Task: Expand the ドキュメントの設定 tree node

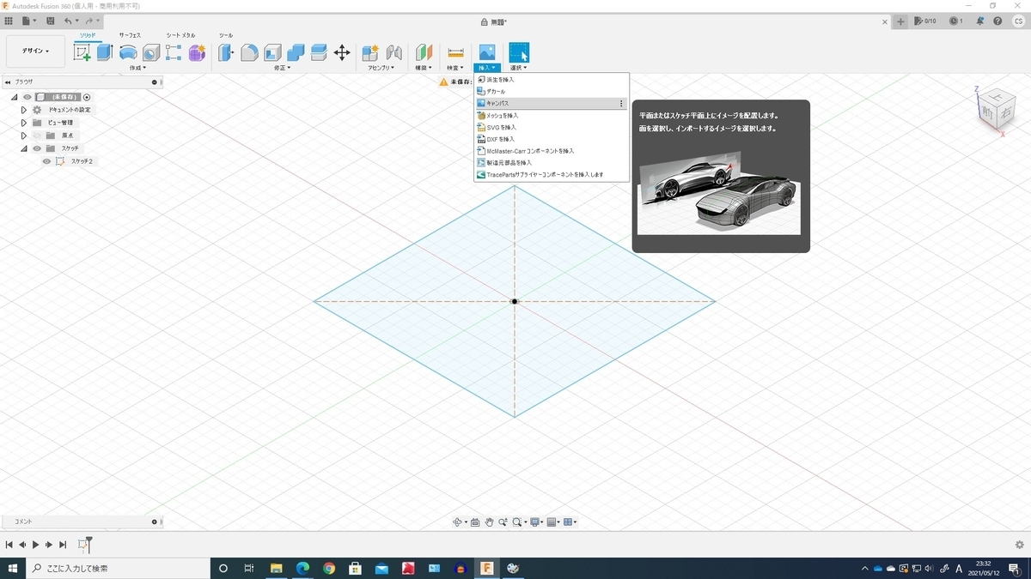Action: pyautogui.click(x=24, y=110)
